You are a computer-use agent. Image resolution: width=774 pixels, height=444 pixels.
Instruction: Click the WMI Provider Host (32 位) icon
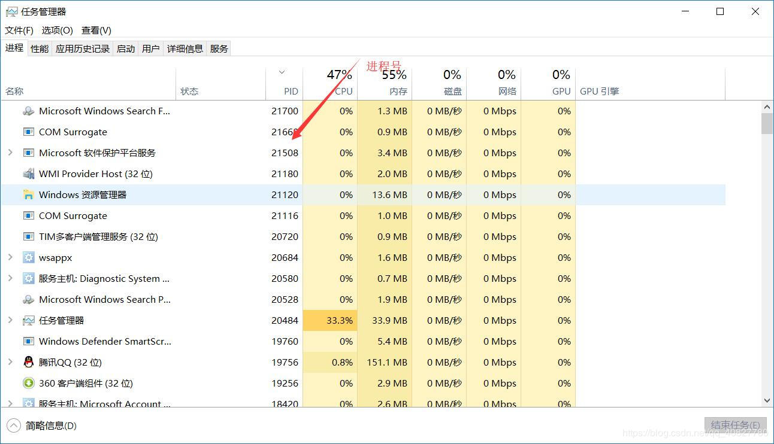coord(28,174)
